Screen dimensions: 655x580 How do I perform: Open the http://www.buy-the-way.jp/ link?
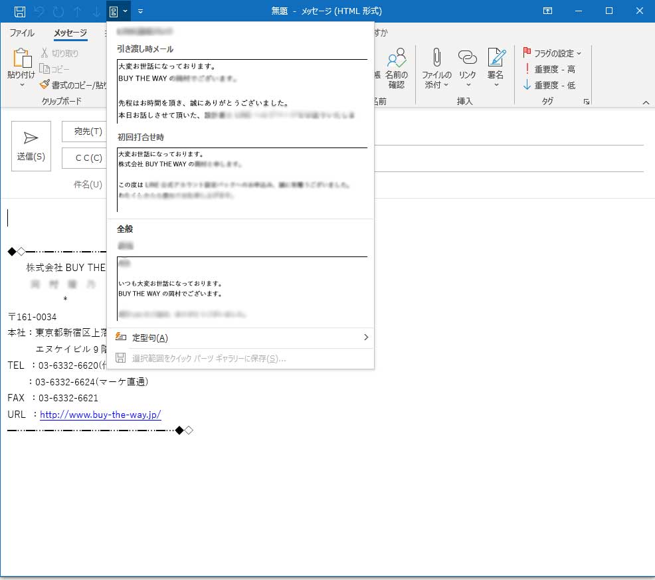(x=100, y=415)
